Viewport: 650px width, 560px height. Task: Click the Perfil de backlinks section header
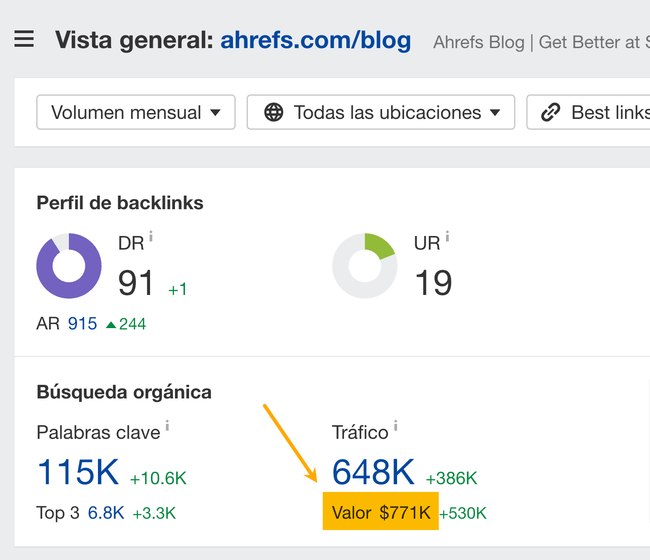point(120,202)
